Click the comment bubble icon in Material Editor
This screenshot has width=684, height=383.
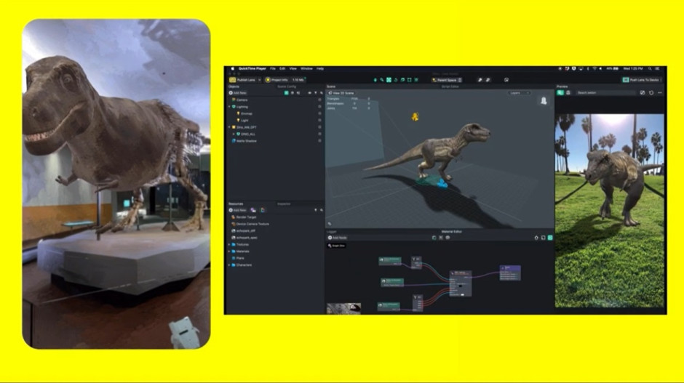448,238
